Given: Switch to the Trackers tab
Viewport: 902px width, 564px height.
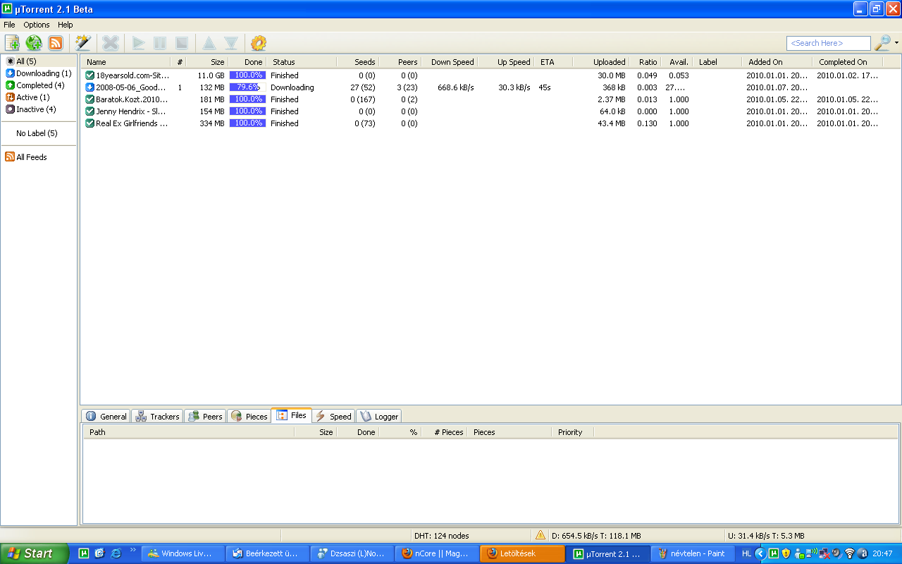Looking at the screenshot, I should pyautogui.click(x=157, y=416).
